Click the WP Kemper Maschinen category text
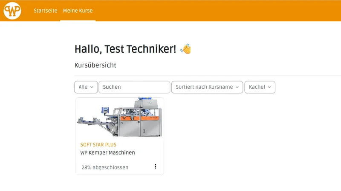The height and width of the screenshot is (191, 341). 108,153
